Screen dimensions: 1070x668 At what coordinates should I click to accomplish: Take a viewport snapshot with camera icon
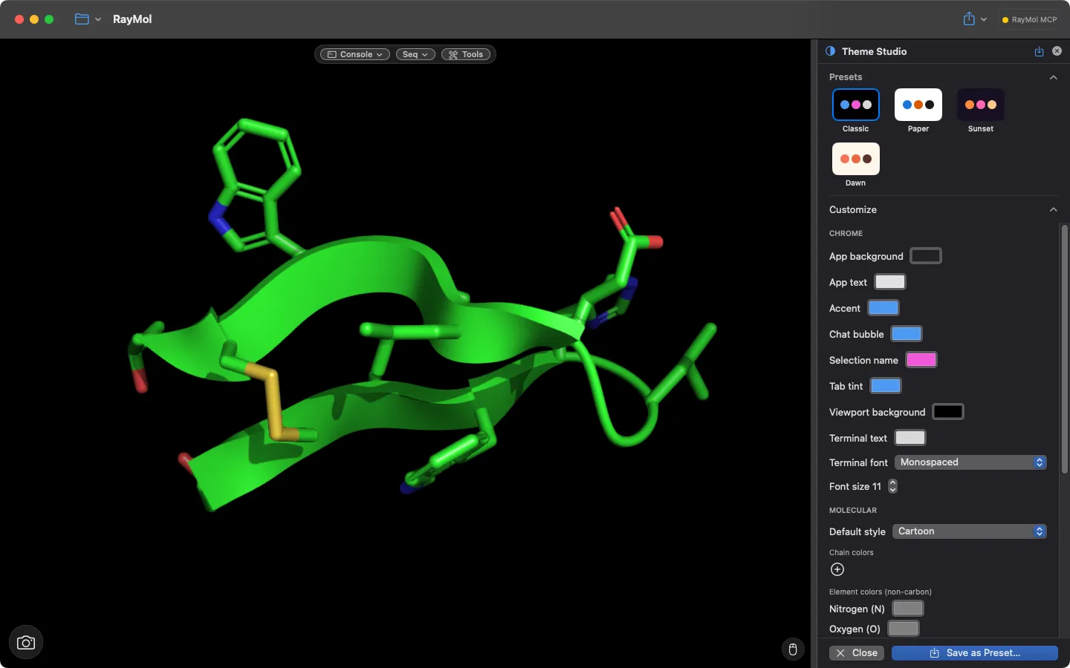coord(26,643)
